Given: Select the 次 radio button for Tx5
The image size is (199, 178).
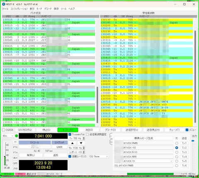Looking at the screenshot, I should point(177,161).
